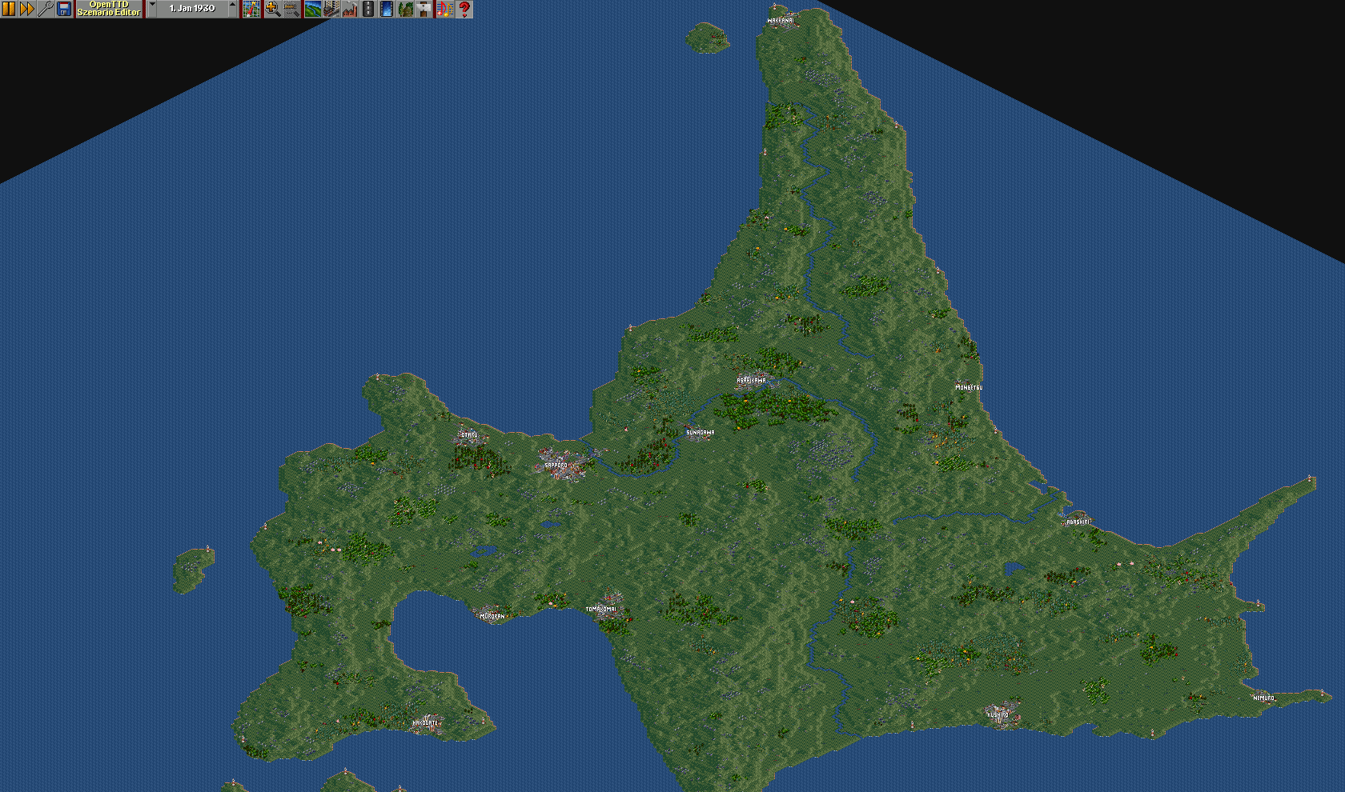Open the plant trees tool
1345x792 pixels.
[x=406, y=9]
